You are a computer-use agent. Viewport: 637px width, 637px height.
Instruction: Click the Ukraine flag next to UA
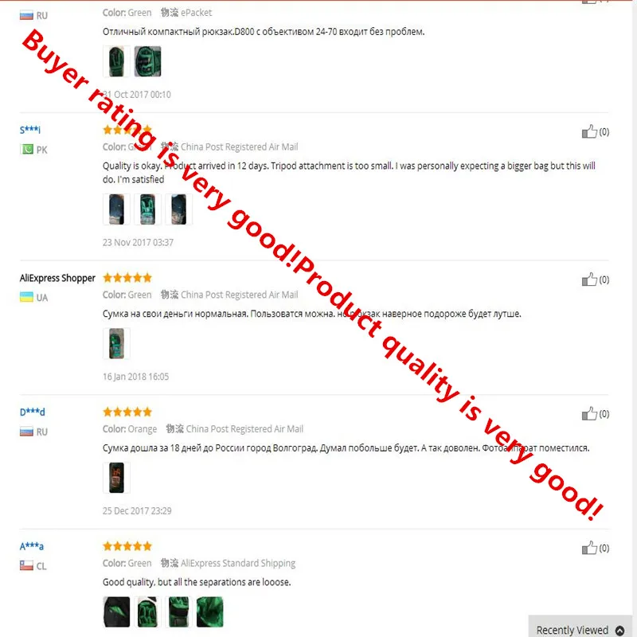coord(26,297)
